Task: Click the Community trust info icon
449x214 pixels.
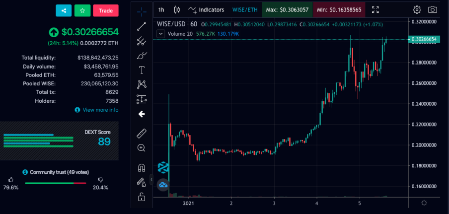Action: [25, 172]
